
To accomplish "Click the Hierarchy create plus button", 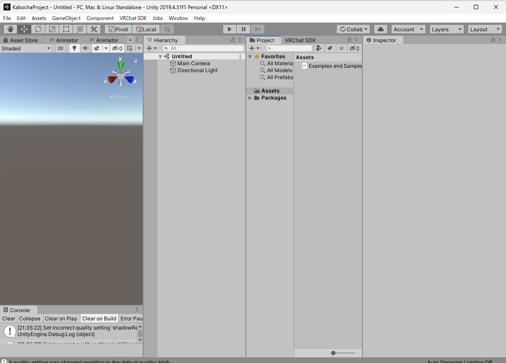I will (151, 48).
